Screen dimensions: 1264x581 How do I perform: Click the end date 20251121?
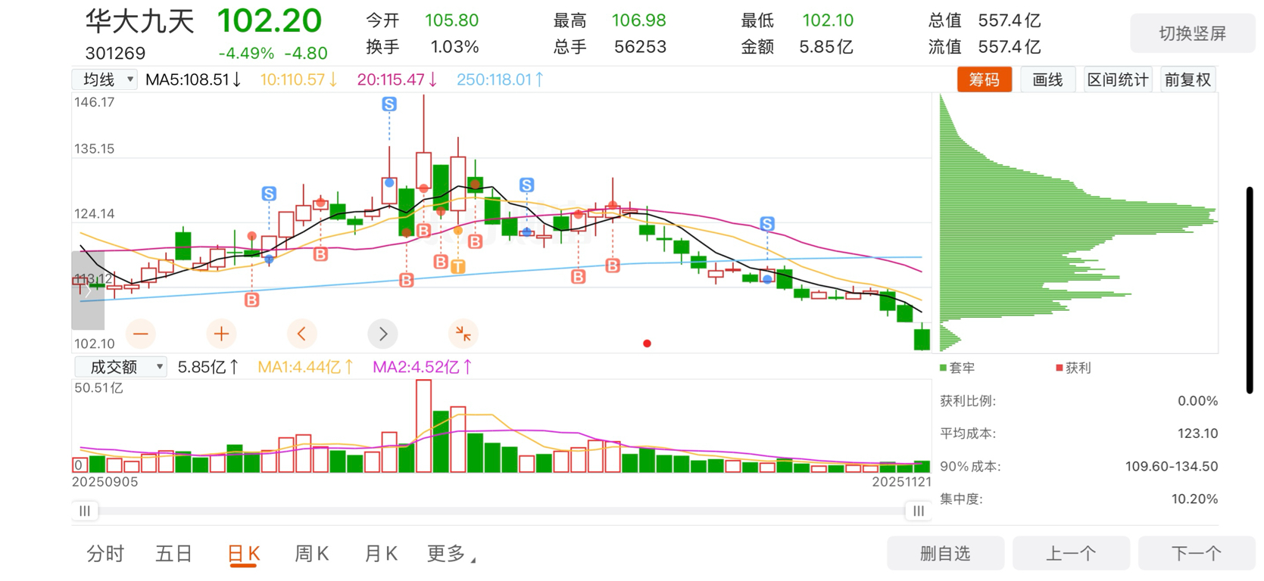coord(901,482)
